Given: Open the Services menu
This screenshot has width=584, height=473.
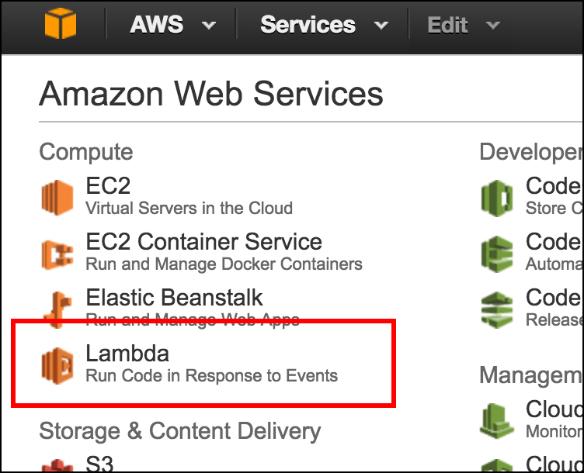Looking at the screenshot, I should (308, 25).
